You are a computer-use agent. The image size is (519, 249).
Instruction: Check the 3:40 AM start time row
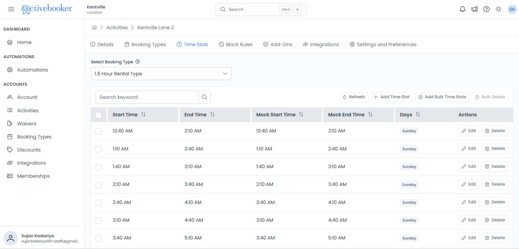[99, 238]
